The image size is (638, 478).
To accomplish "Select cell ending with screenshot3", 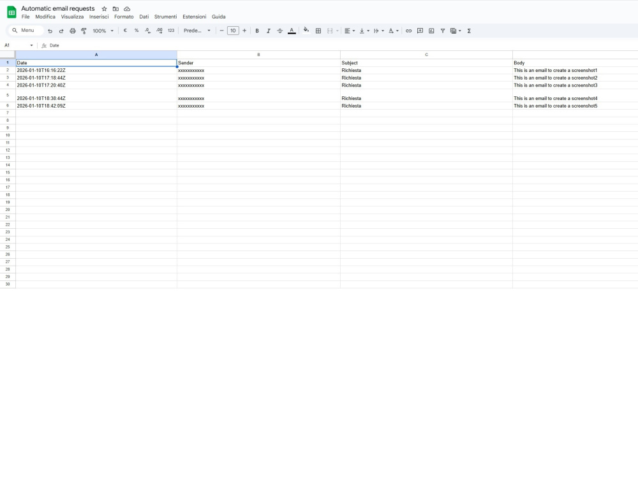I will [x=575, y=85].
